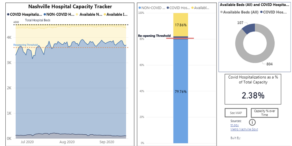292x146 pixels.
Task: Open the Metro Nashville Govt link
Action: tap(244, 129)
